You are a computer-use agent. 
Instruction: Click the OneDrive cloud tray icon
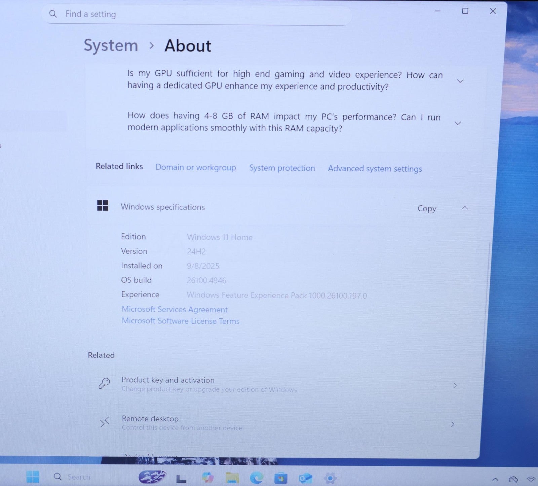[513, 480]
